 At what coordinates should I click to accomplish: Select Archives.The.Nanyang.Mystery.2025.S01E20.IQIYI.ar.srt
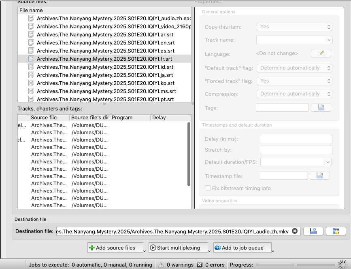point(105,34)
